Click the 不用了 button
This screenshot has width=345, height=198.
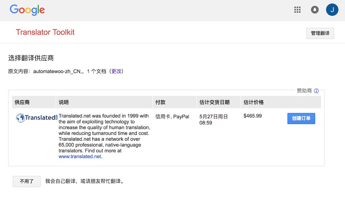click(x=27, y=181)
